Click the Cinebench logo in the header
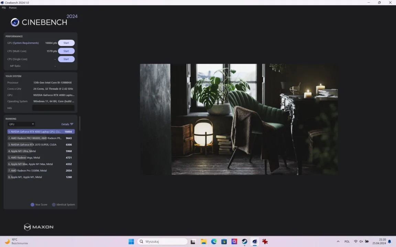396x247 pixels. (x=39, y=22)
